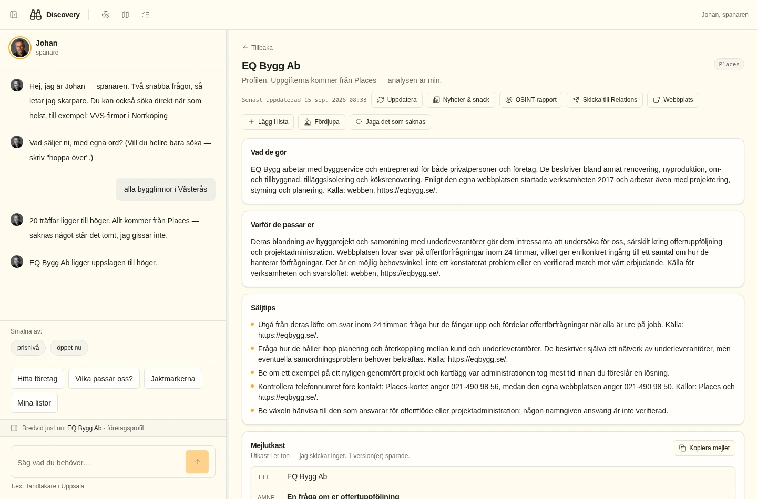Screen dimensions: 757x499
Task: Click the panel icon beside Bredvid just nu
Action: coord(14,428)
